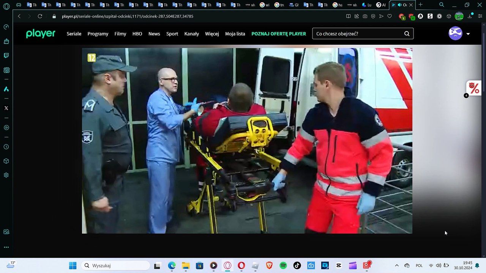Click Windows taskbar search box 'Wyszukaj'
This screenshot has width=486, height=273.
[115, 266]
